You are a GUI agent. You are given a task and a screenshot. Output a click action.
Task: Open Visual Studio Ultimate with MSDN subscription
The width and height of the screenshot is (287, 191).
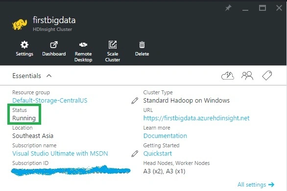click(x=60, y=154)
